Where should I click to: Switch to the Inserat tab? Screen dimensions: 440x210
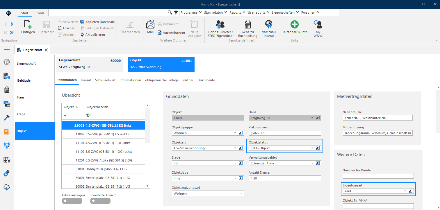(x=86, y=80)
